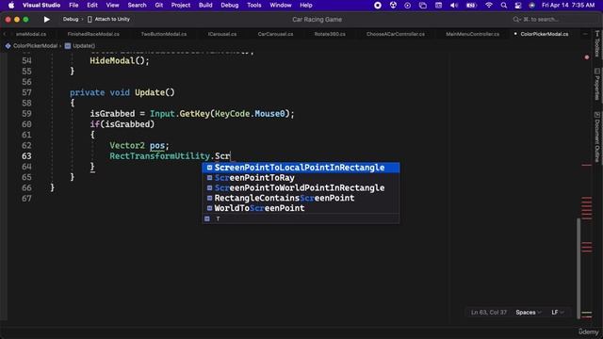The width and height of the screenshot is (603, 339).
Task: Open the Properties side panel
Action: tap(597, 84)
